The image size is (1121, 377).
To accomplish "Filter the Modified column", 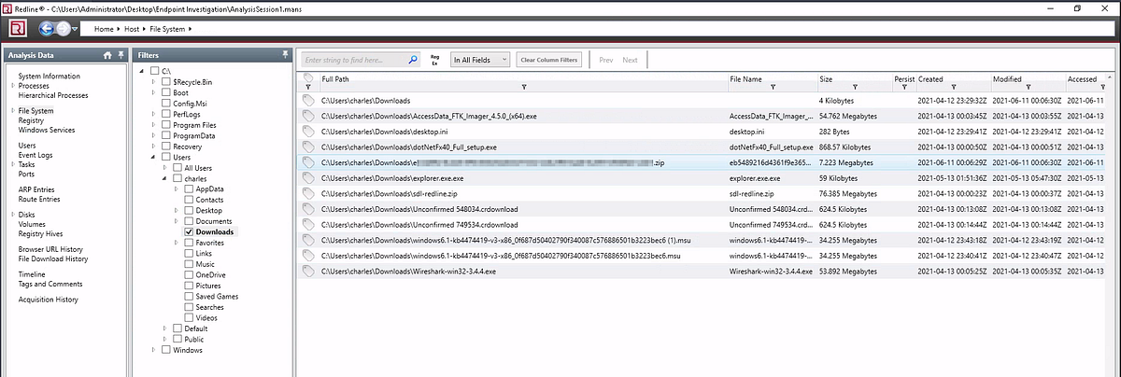I will tap(1028, 87).
